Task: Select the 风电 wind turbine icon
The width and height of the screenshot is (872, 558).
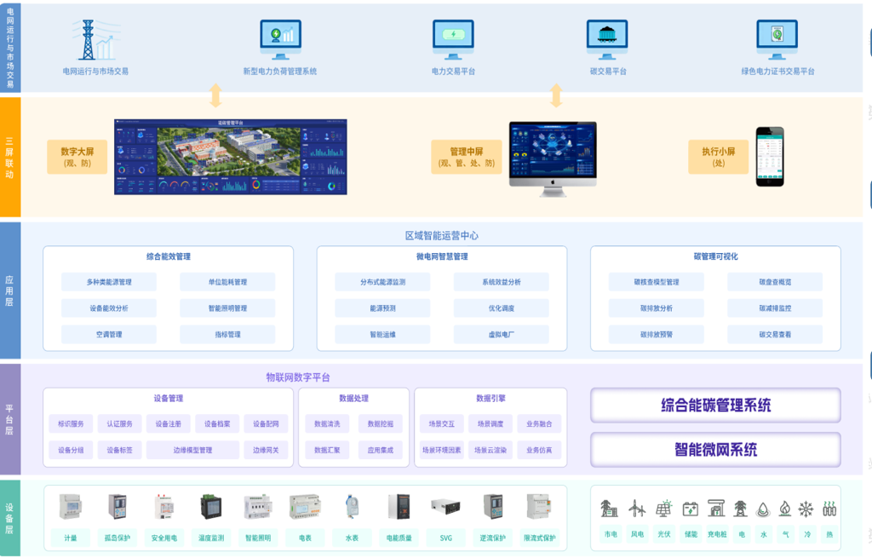Action: (x=637, y=509)
